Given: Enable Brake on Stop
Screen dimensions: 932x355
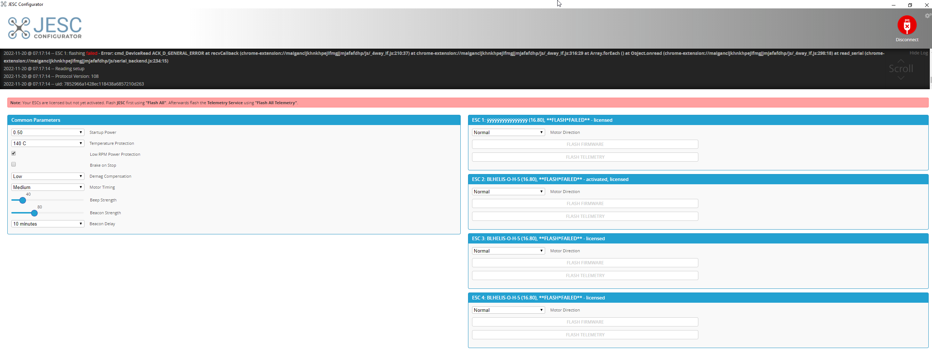Looking at the screenshot, I should (x=14, y=164).
